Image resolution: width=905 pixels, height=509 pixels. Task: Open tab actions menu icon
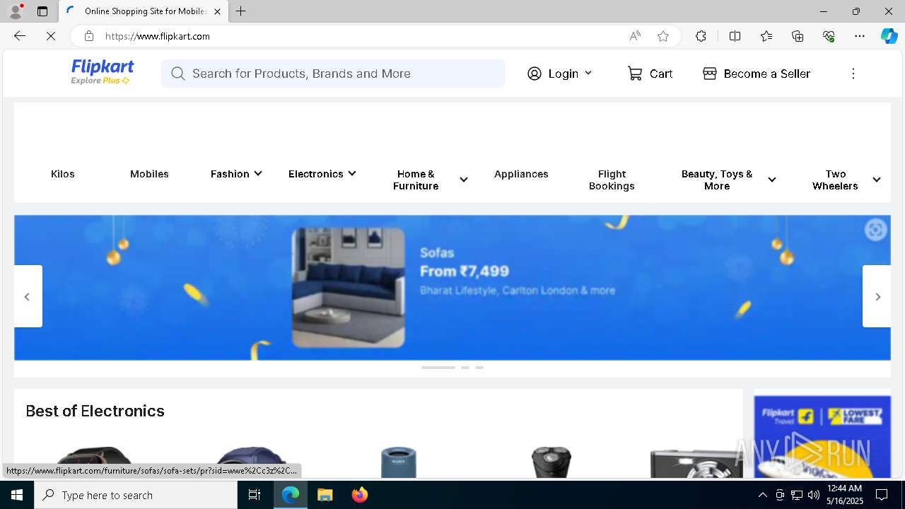pyautogui.click(x=42, y=11)
